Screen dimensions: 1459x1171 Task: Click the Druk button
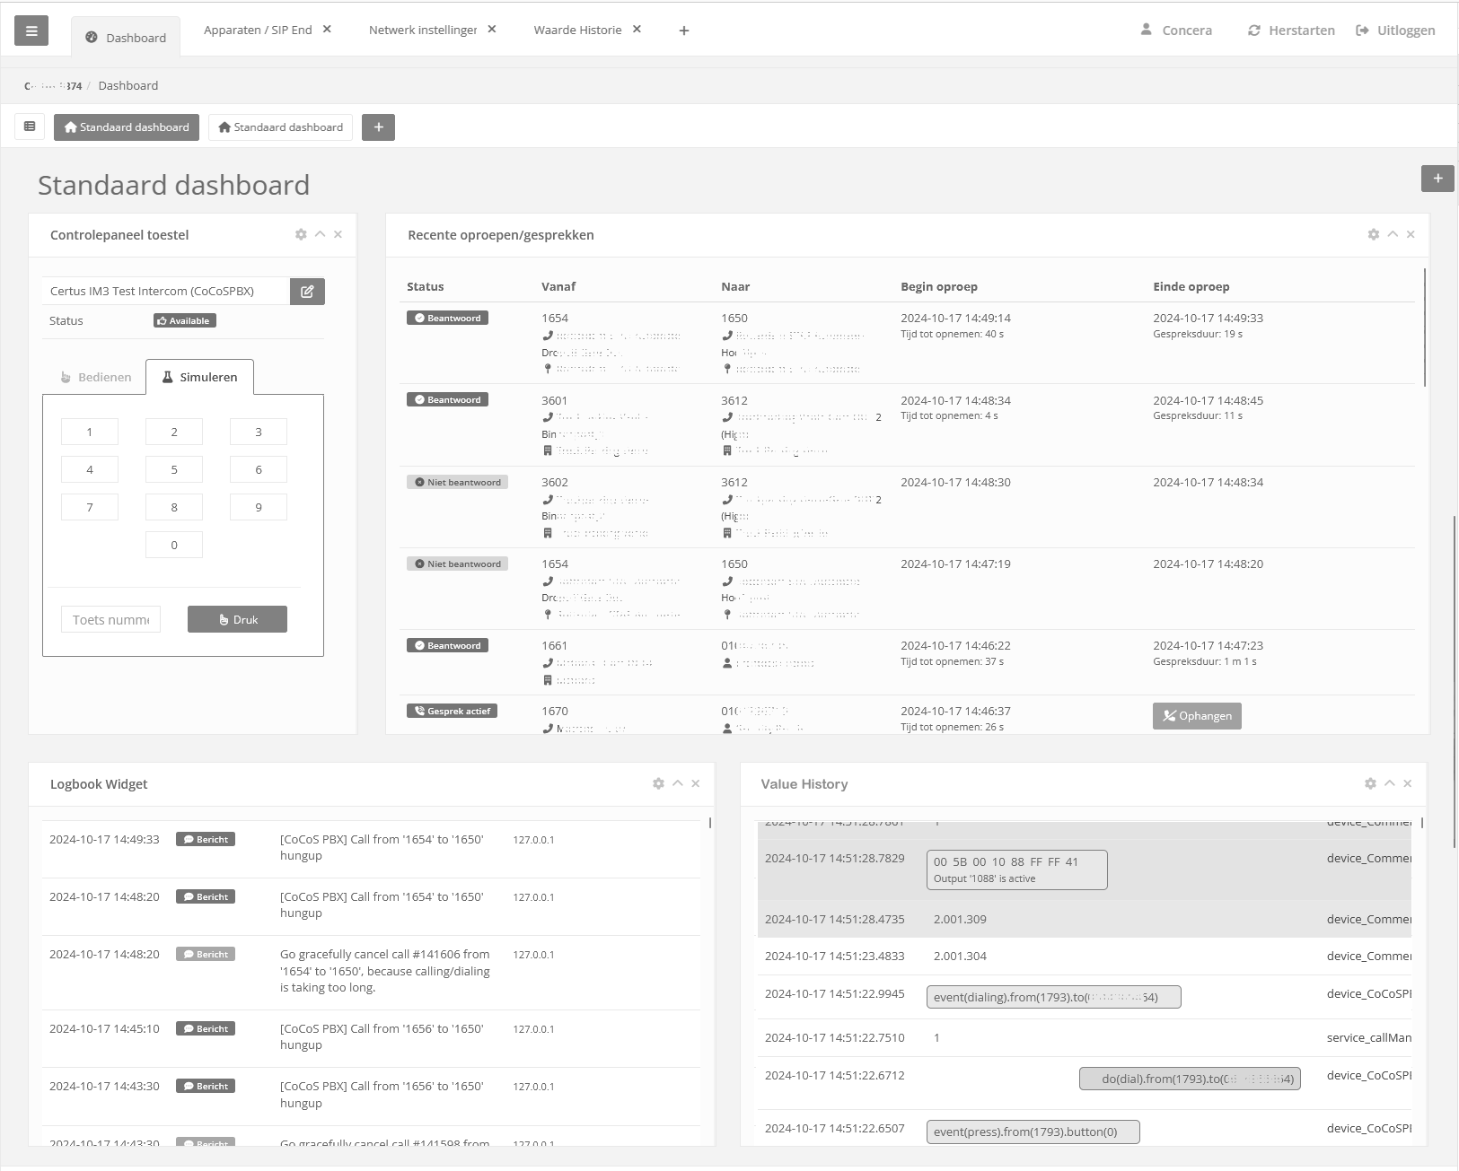pyautogui.click(x=237, y=619)
